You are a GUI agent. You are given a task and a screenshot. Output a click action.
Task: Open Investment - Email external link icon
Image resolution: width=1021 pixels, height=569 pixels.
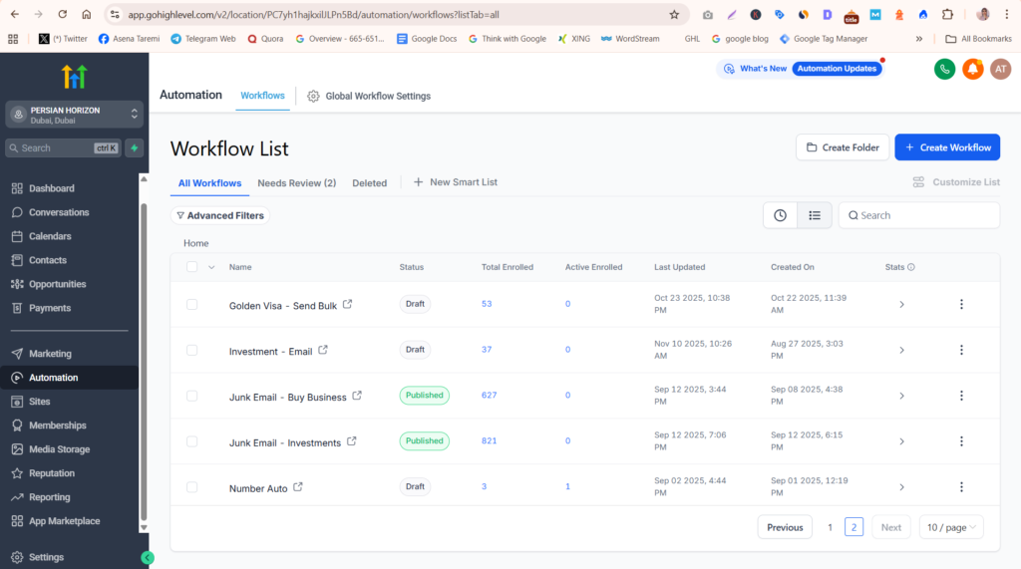(323, 350)
